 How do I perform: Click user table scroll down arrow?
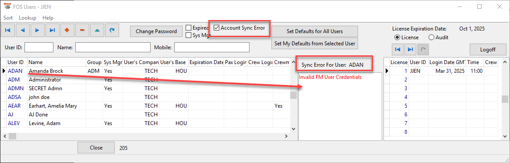(x=293, y=129)
